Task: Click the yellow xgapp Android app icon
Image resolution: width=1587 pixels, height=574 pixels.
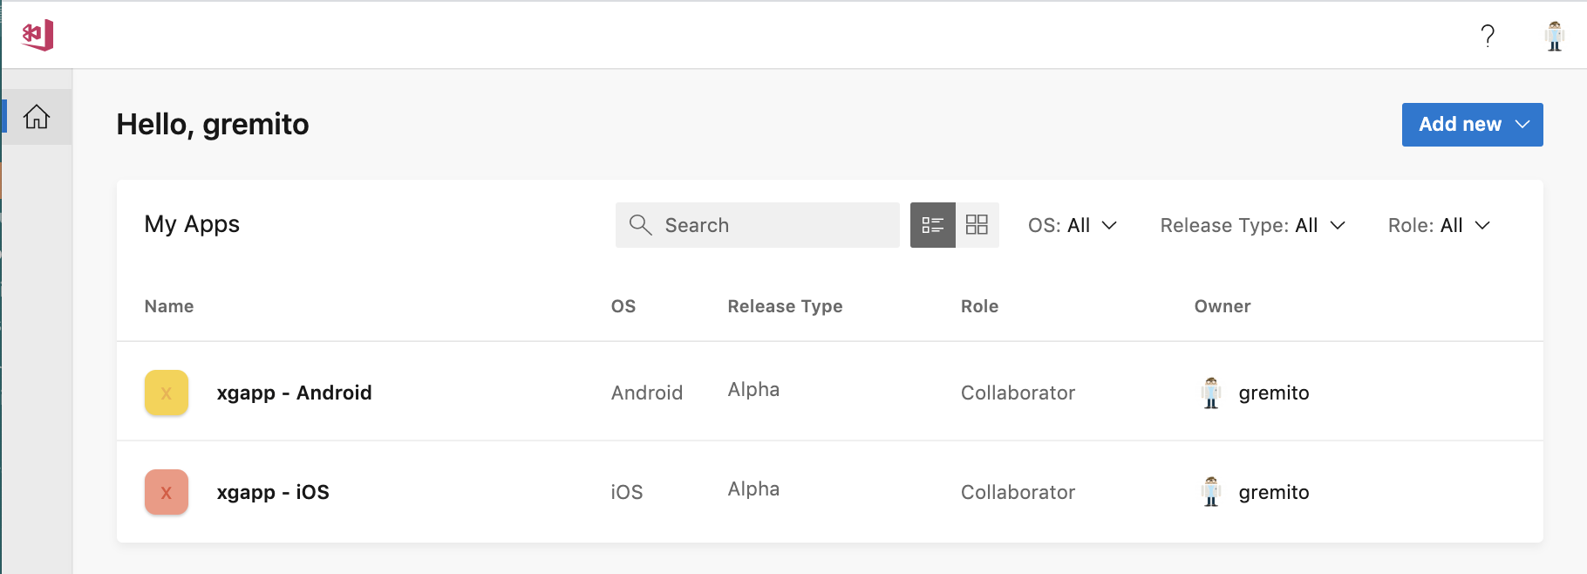Action: click(x=167, y=393)
